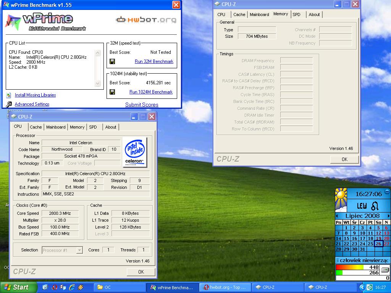
Task: Open the Advanced Settings link
Action: pyautogui.click(x=32, y=104)
